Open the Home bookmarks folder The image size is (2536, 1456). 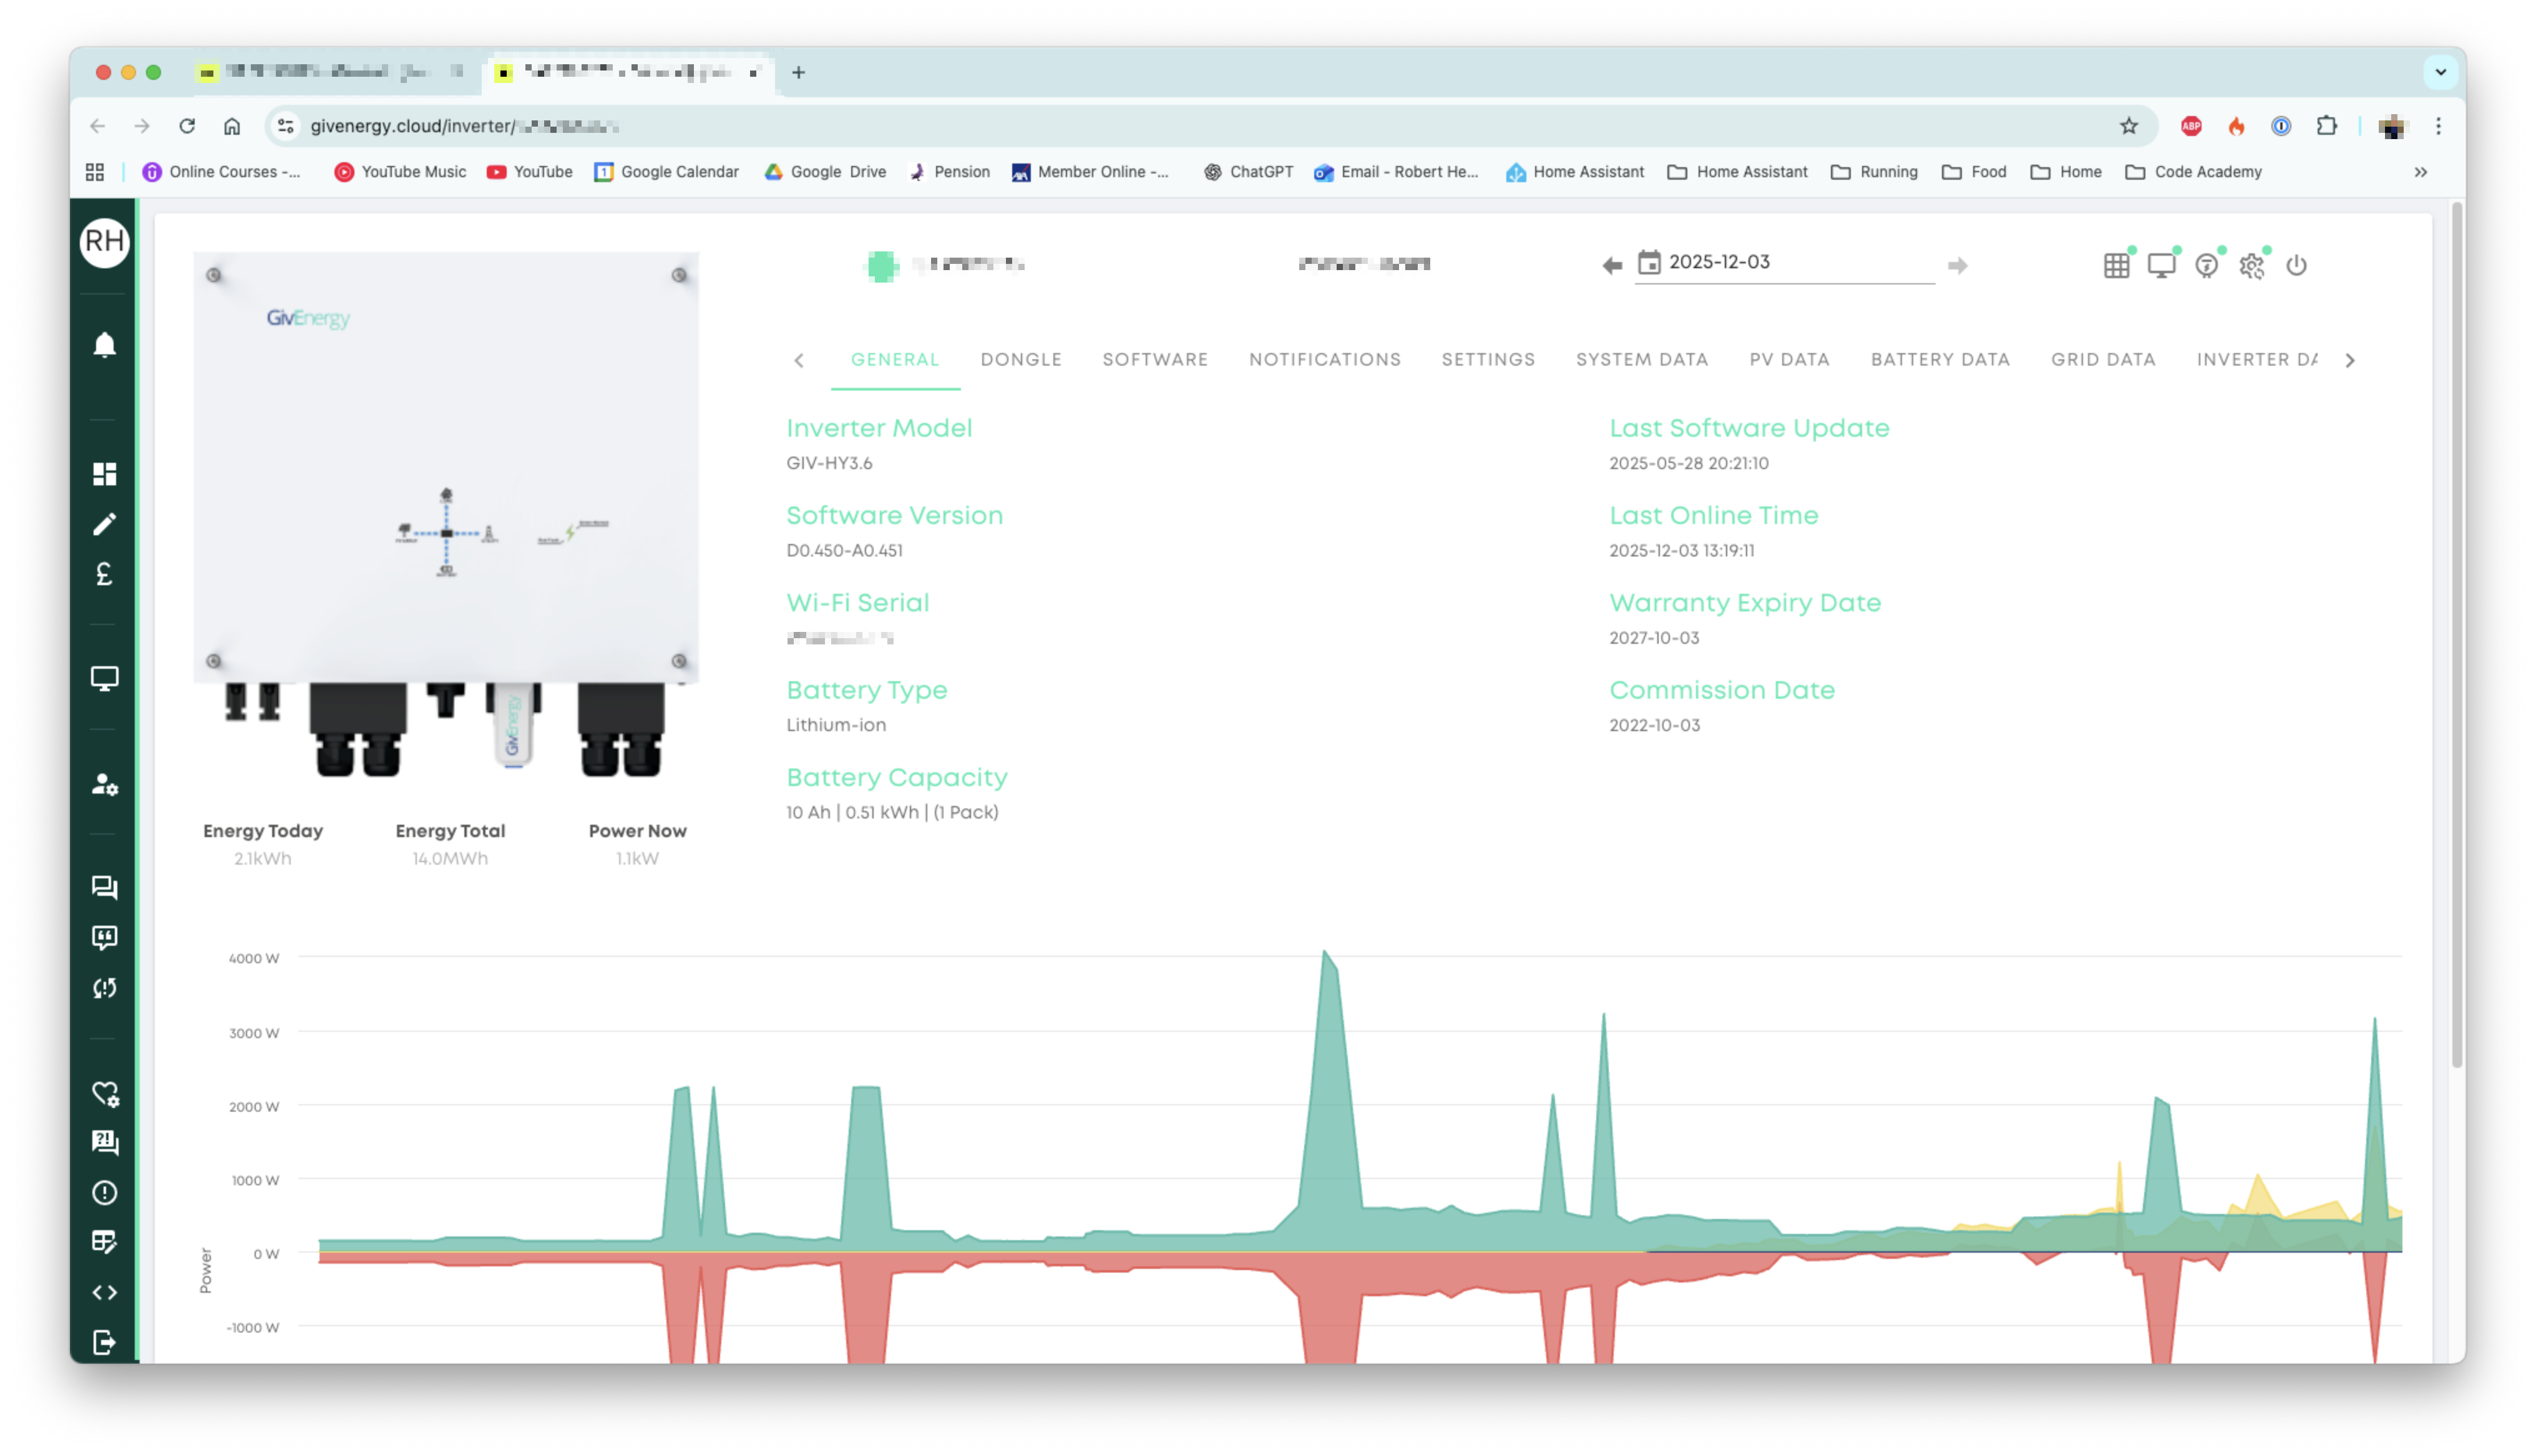pos(2065,172)
